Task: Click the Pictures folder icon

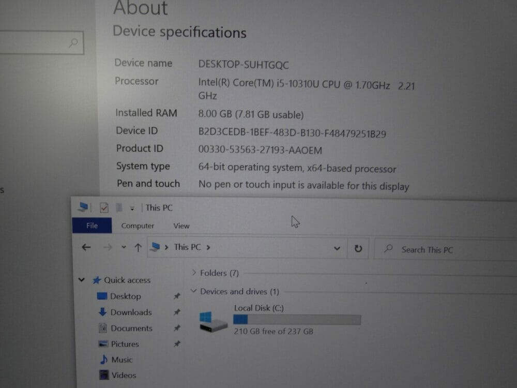Action: [x=103, y=344]
